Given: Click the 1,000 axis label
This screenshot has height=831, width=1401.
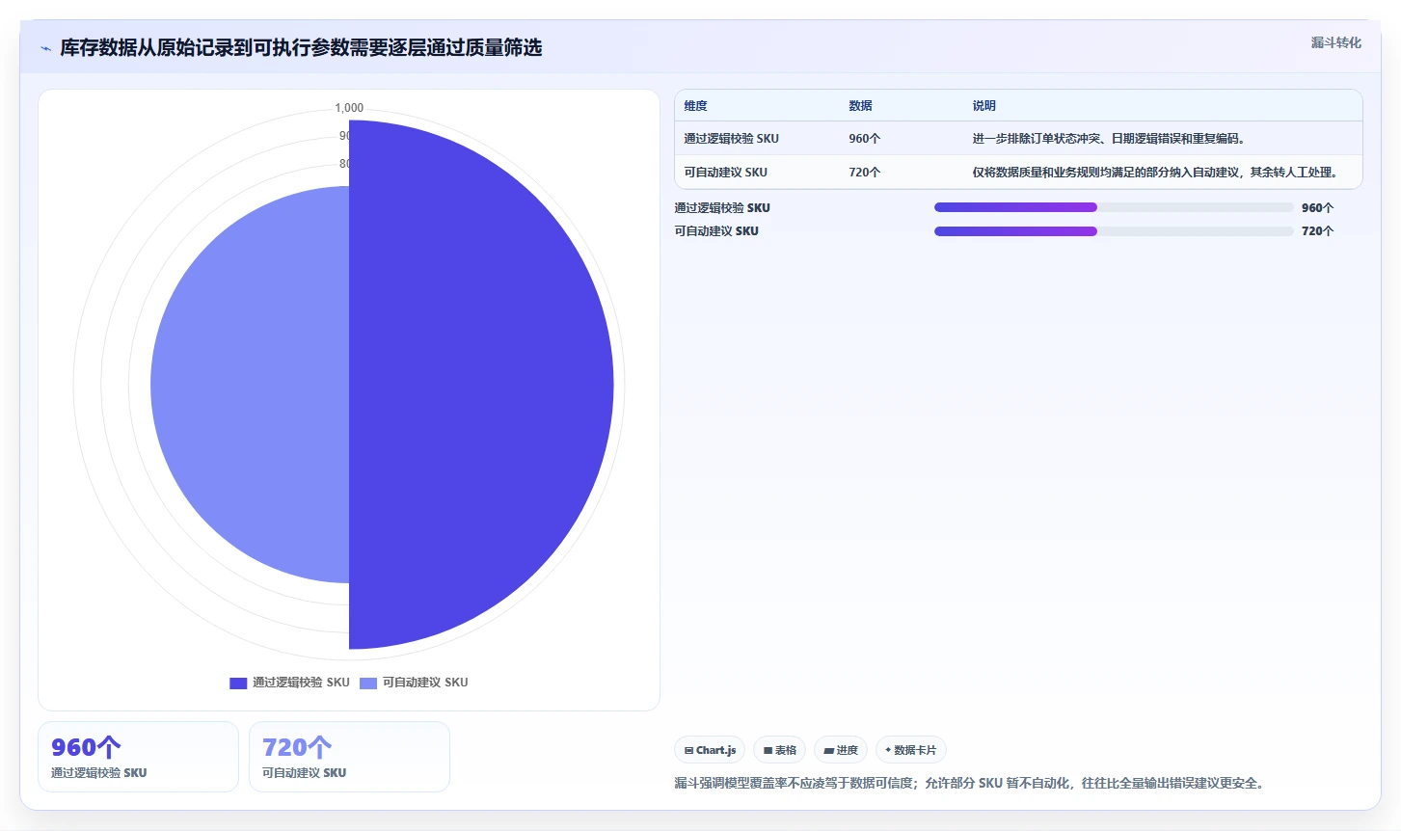Looking at the screenshot, I should tap(349, 108).
